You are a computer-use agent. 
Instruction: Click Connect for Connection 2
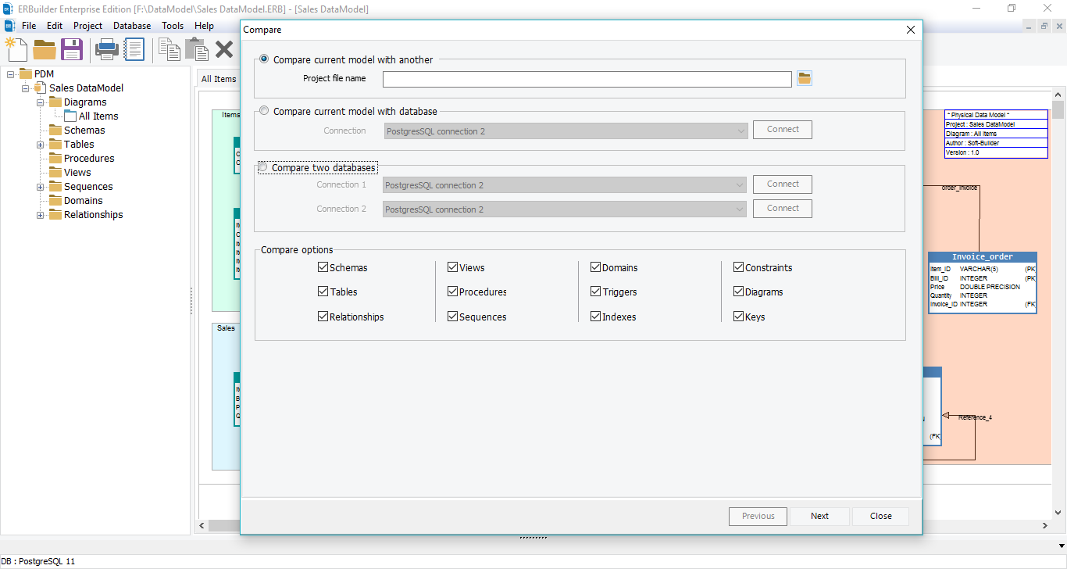pyautogui.click(x=782, y=208)
